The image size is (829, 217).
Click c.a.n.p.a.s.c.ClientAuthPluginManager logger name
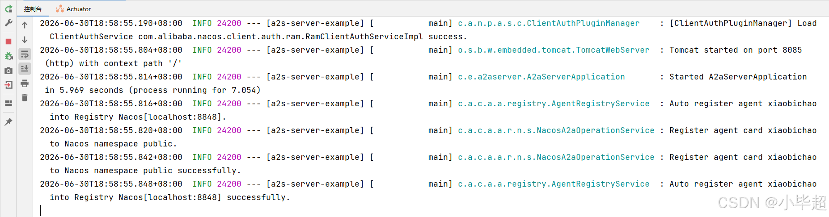pos(549,23)
